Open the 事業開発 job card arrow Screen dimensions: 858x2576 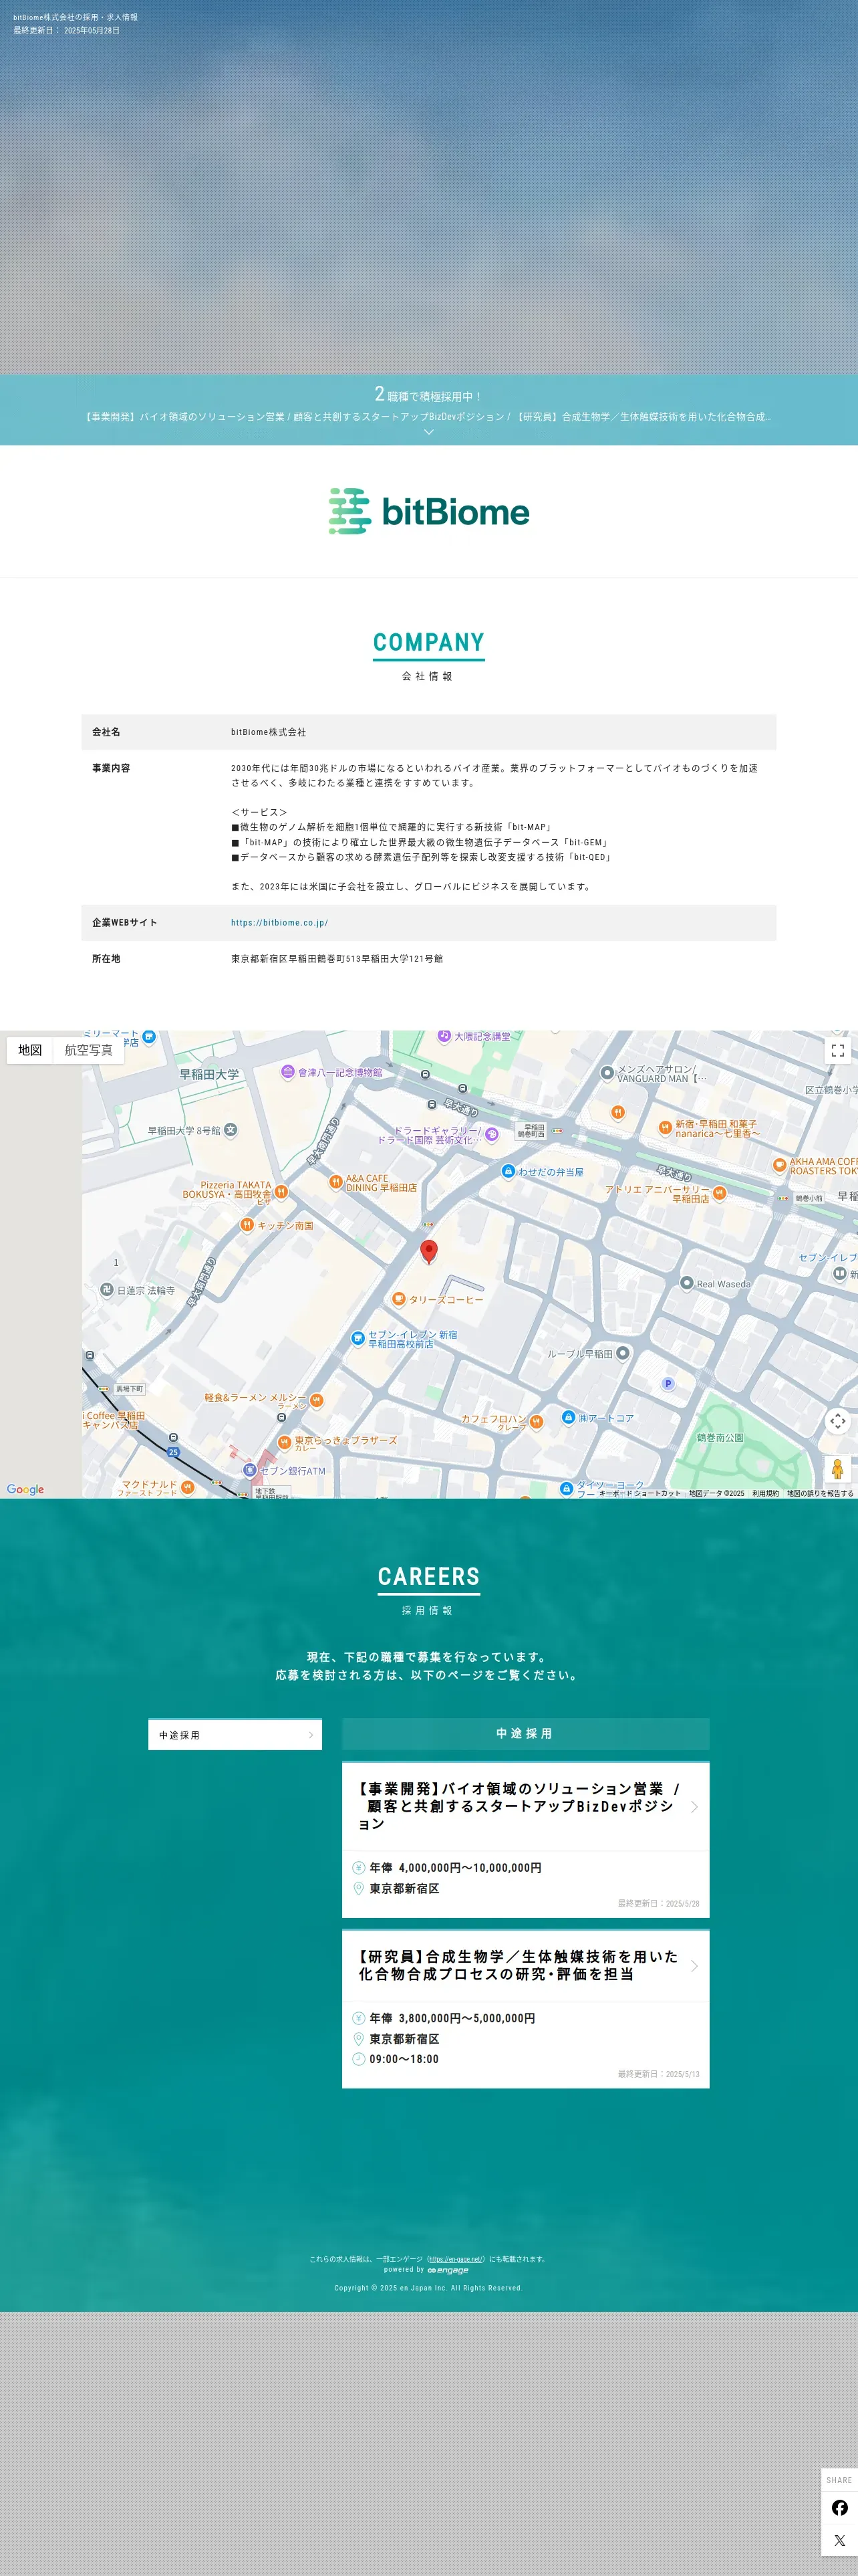pyautogui.click(x=694, y=1806)
